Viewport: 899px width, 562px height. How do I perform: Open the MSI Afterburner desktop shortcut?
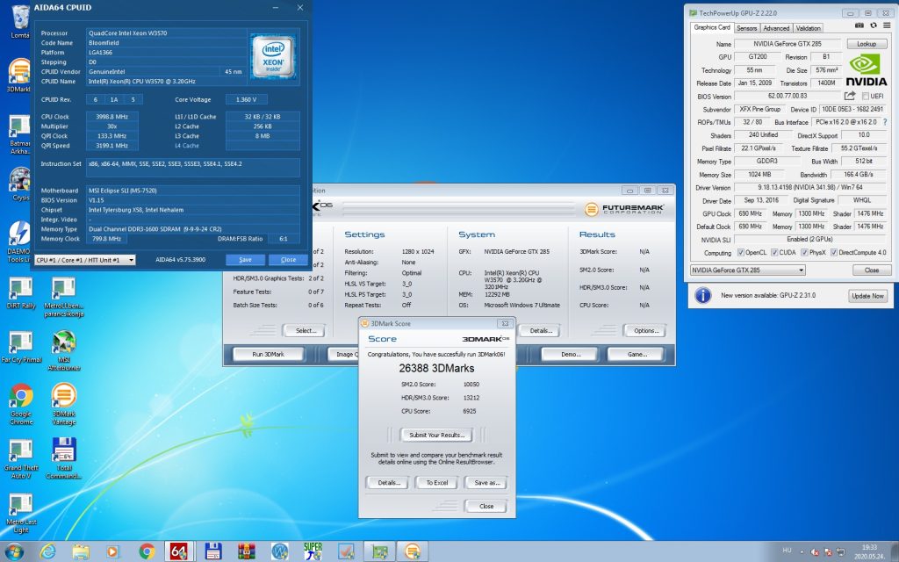coord(63,350)
